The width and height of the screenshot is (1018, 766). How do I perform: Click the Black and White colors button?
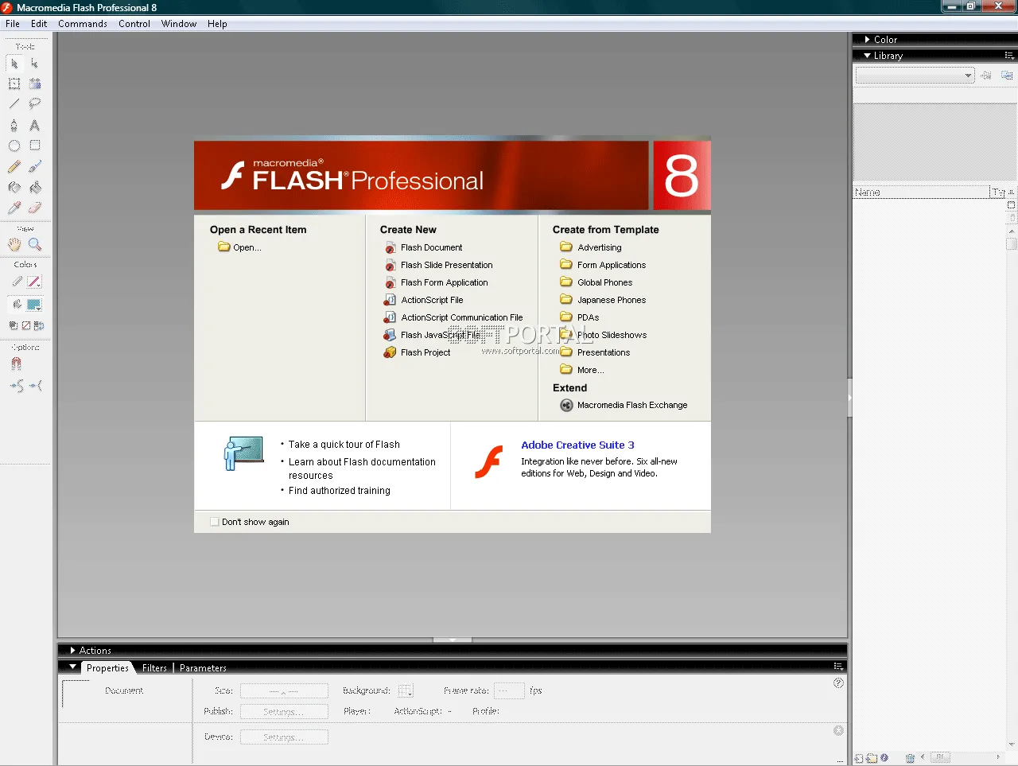point(14,325)
